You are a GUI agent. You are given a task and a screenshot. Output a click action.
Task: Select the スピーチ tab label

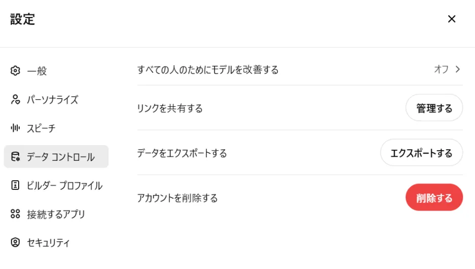point(41,128)
